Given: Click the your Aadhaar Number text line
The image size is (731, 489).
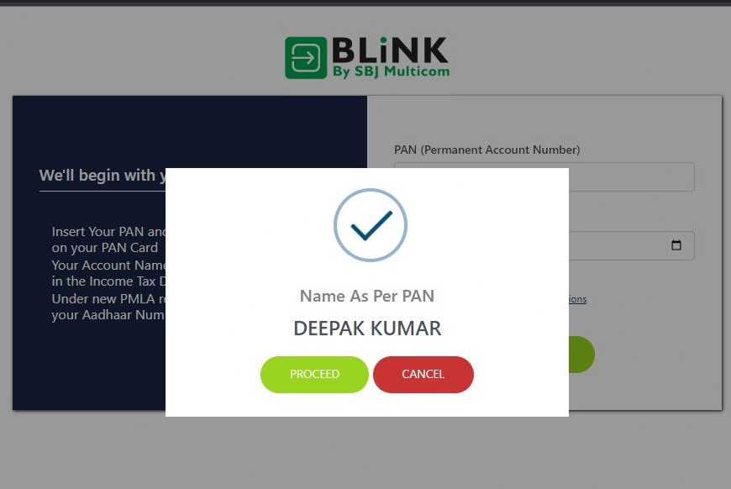Looking at the screenshot, I should point(108,314).
